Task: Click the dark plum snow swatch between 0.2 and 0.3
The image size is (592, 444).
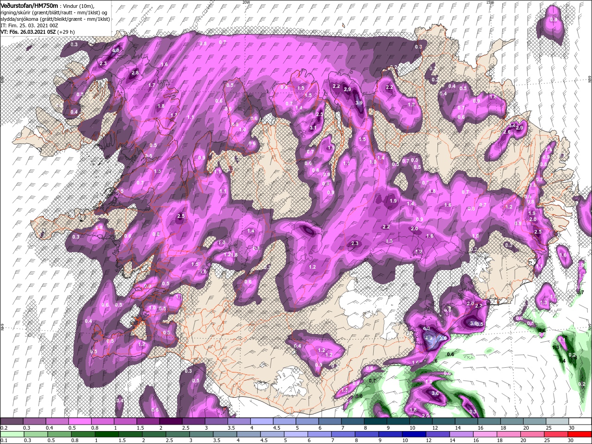Action: point(12,421)
